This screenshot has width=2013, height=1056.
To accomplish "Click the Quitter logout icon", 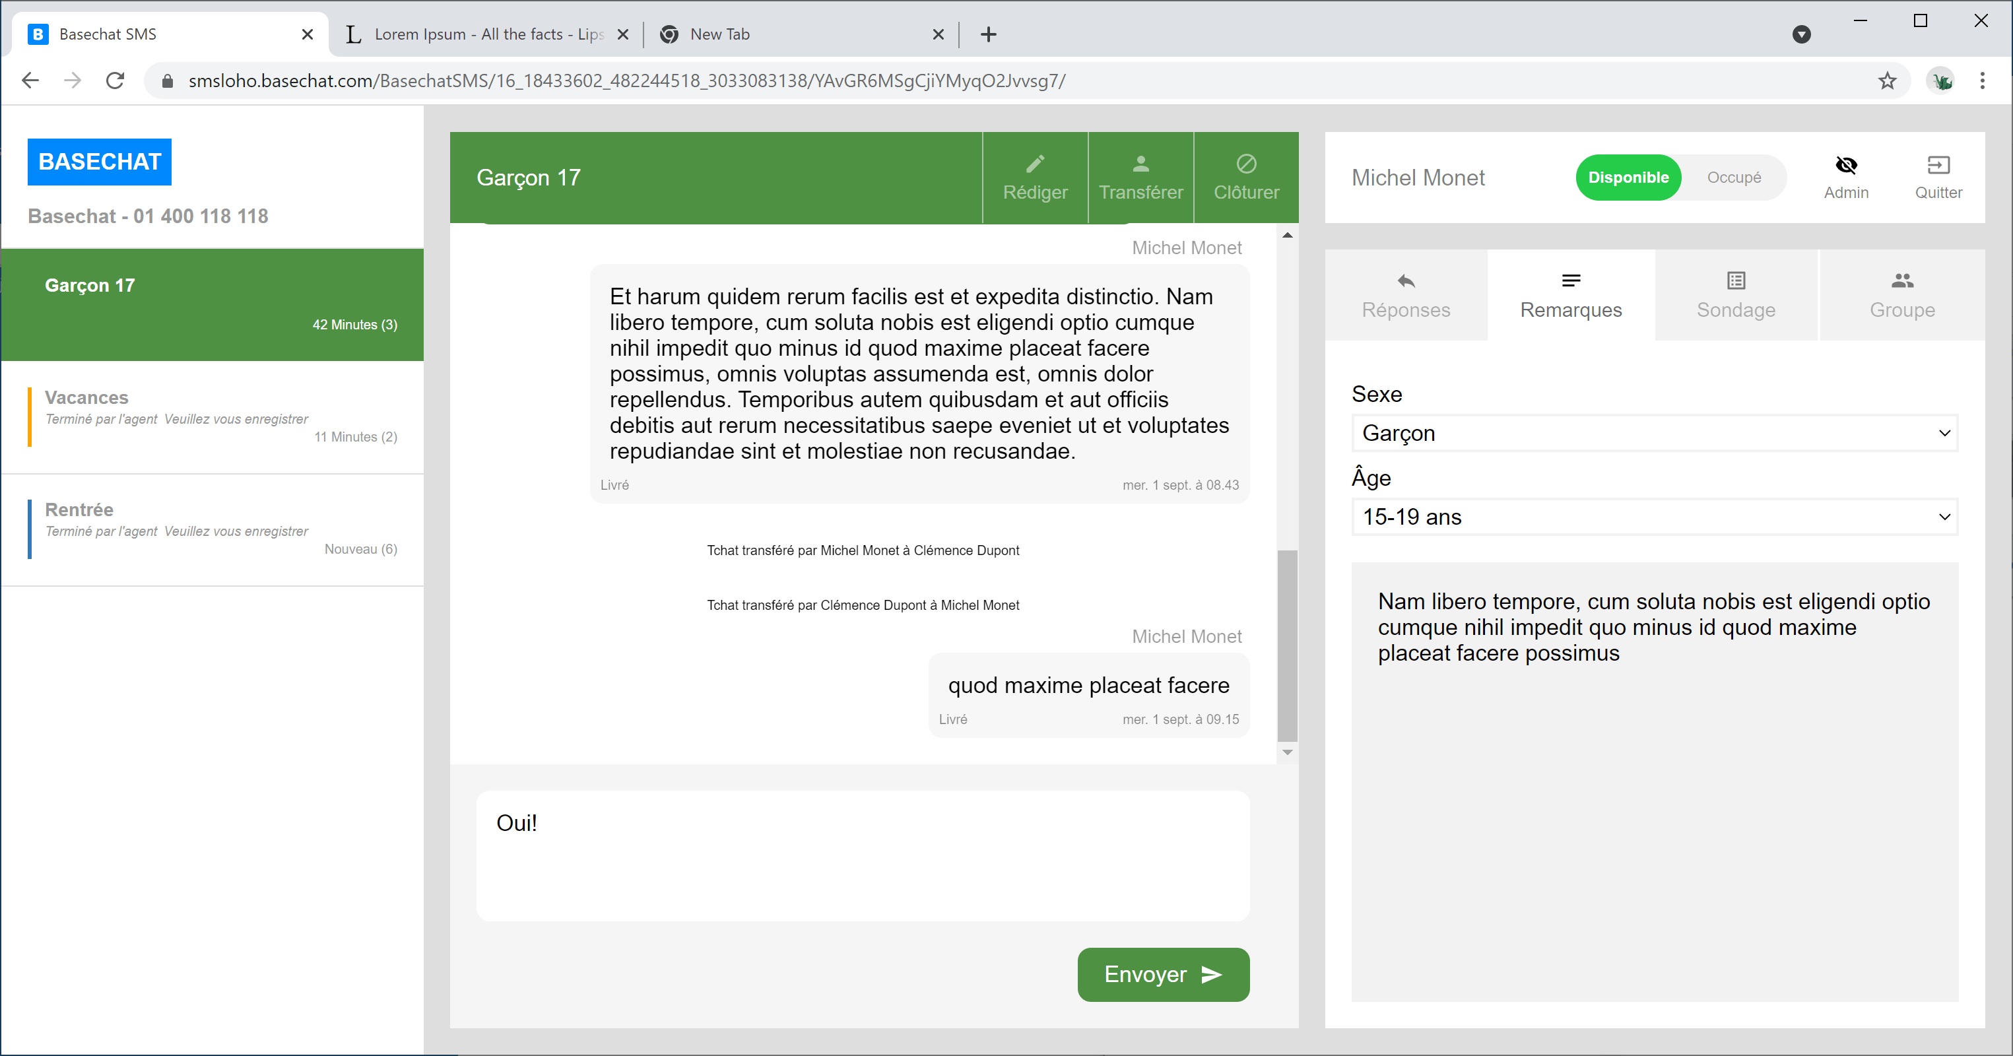I will tap(1938, 165).
